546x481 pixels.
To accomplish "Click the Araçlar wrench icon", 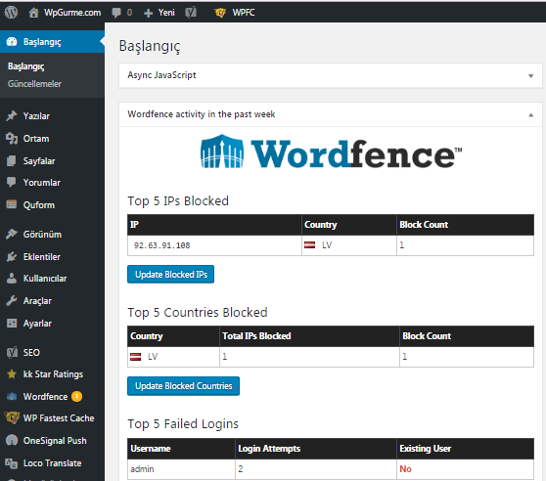I will tap(12, 301).
